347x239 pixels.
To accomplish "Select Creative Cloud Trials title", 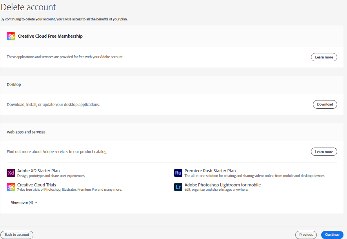I will click(x=36, y=185).
